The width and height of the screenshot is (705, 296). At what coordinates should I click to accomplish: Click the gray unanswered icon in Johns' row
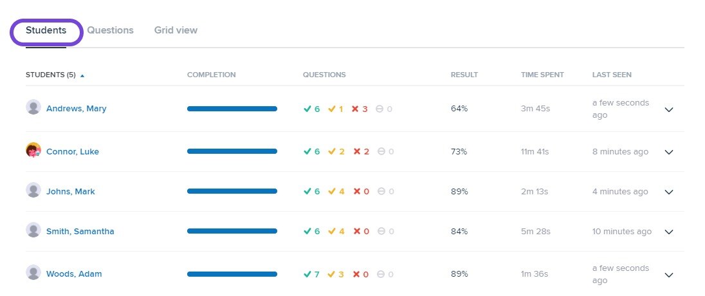(x=381, y=191)
